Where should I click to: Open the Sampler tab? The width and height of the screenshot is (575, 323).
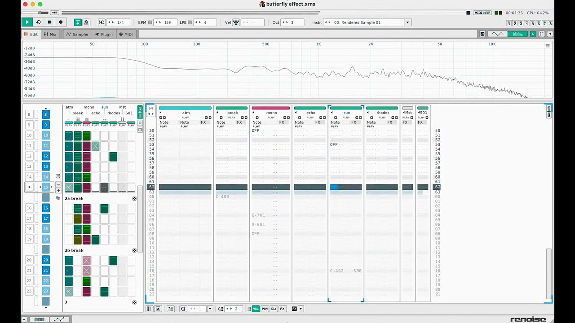click(x=78, y=34)
